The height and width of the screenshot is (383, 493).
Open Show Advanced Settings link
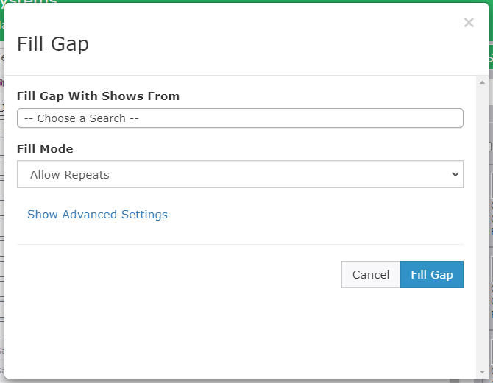[97, 214]
